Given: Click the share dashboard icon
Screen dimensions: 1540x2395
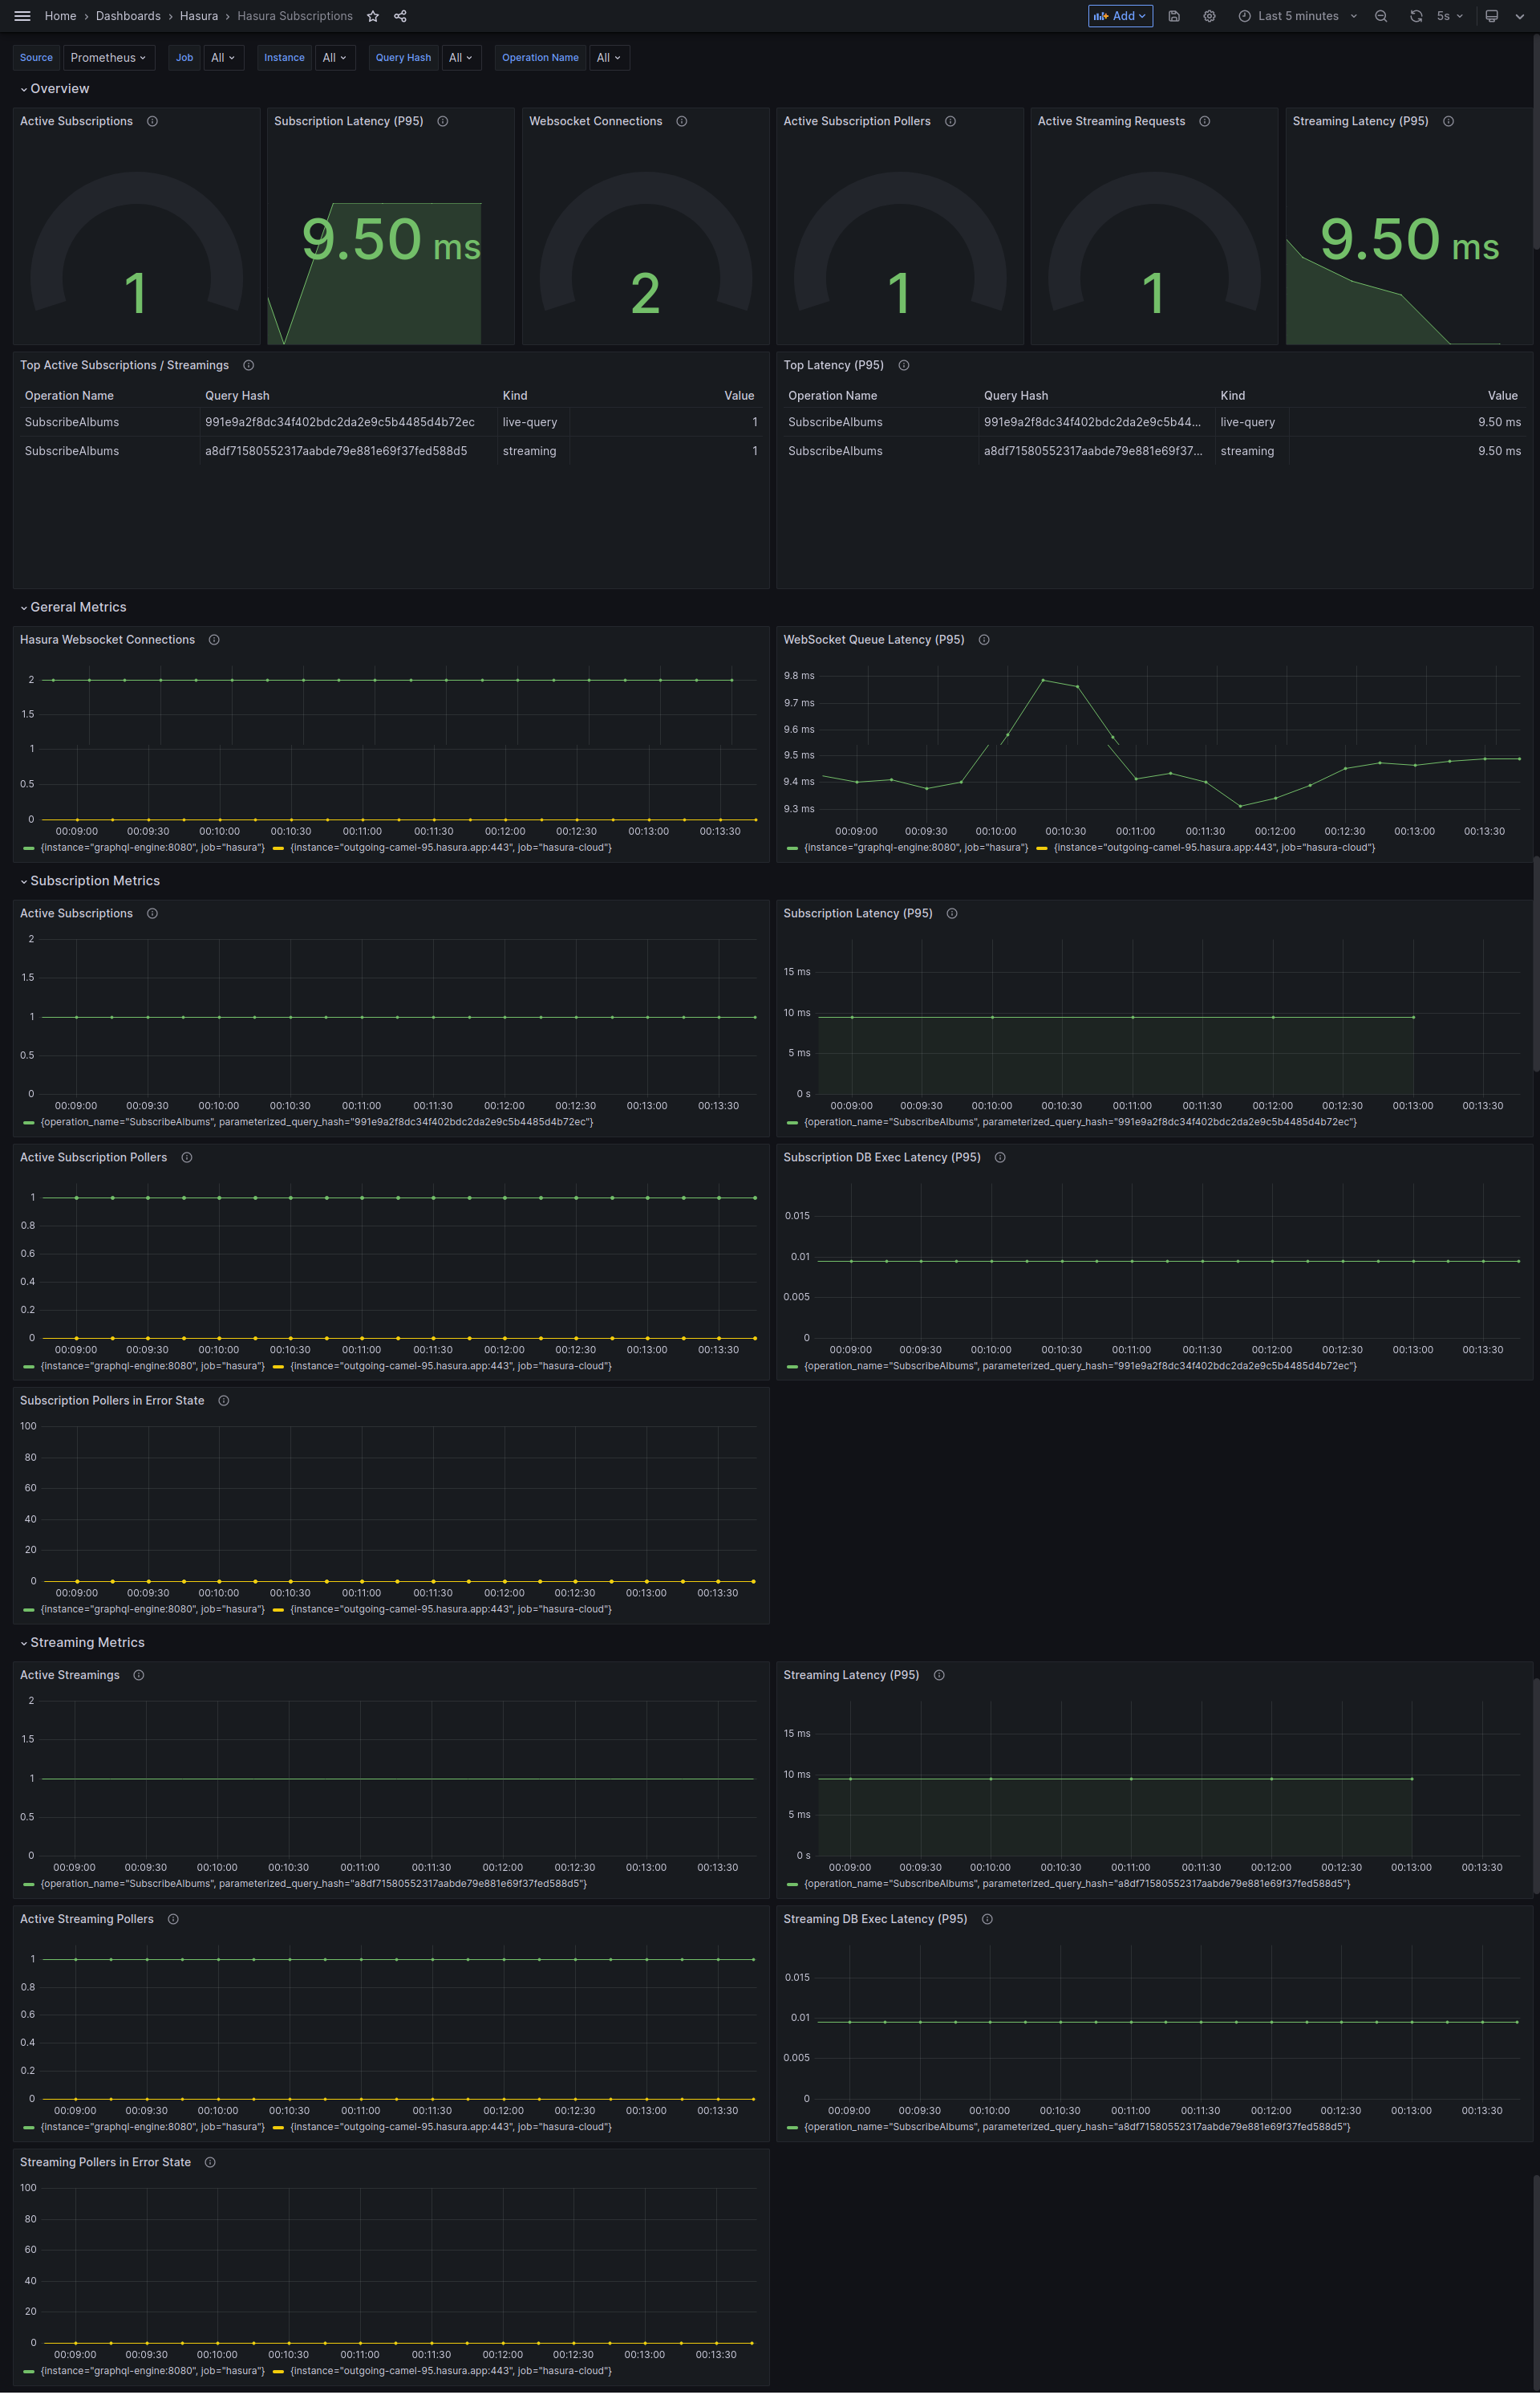Looking at the screenshot, I should (400, 16).
